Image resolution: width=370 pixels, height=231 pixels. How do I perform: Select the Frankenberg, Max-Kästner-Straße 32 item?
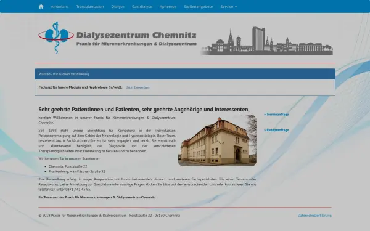pos(77,172)
